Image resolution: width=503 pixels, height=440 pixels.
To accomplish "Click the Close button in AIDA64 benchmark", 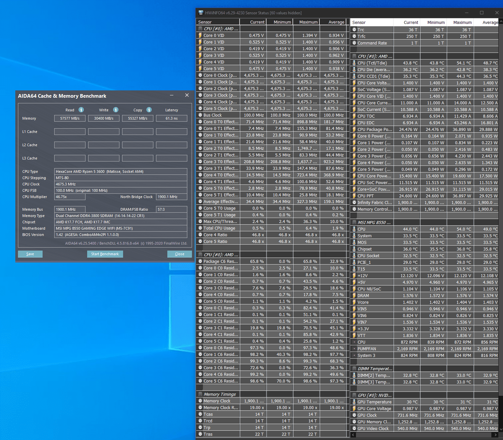I will [x=180, y=254].
